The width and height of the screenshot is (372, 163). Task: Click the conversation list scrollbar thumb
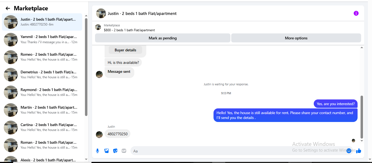(86, 67)
